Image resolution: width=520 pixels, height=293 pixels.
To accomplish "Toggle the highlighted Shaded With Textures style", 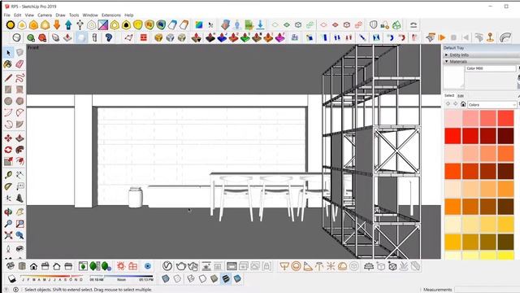I will pos(226,278).
